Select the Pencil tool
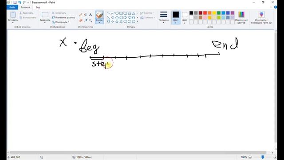 coord(81,15)
